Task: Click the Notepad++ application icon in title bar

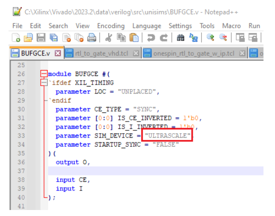Action: [x=17, y=11]
